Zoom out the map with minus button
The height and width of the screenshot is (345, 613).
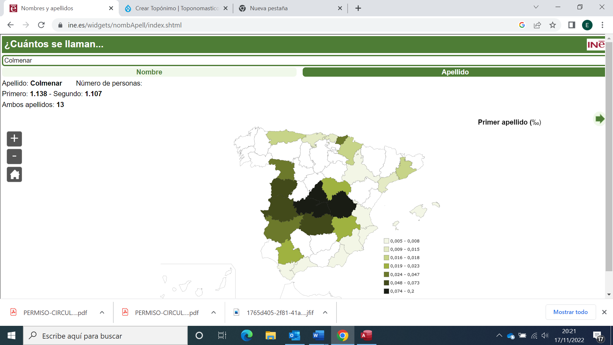click(14, 157)
